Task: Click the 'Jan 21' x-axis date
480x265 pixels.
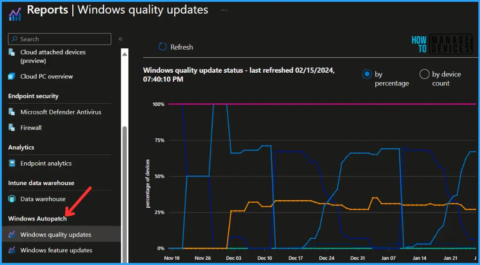Action: click(450, 258)
